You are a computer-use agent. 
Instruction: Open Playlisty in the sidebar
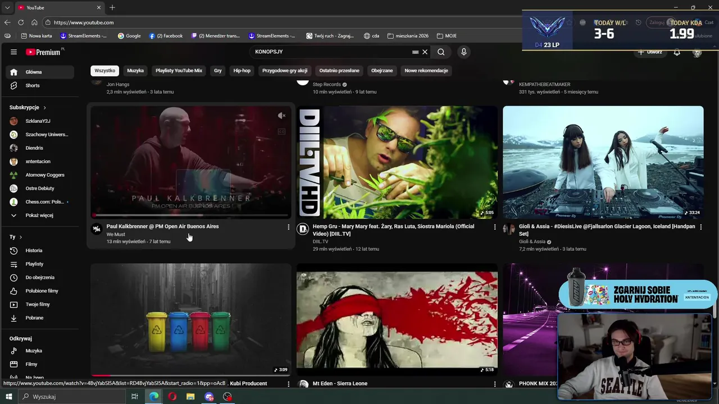coord(40,264)
